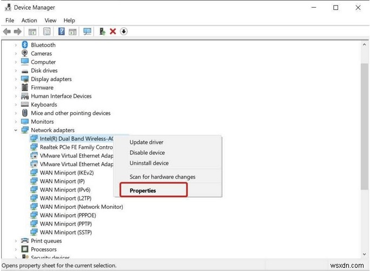Select WAN Miniport (PPPOE)
The image size is (370, 271).
click(68, 215)
